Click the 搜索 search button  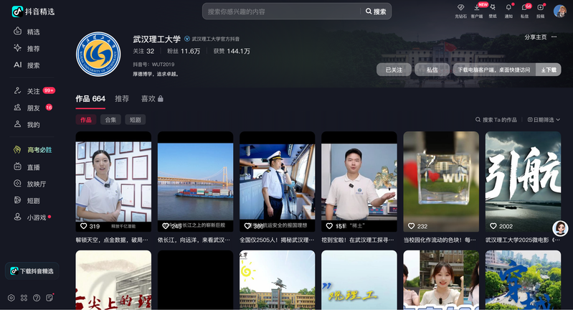click(376, 11)
